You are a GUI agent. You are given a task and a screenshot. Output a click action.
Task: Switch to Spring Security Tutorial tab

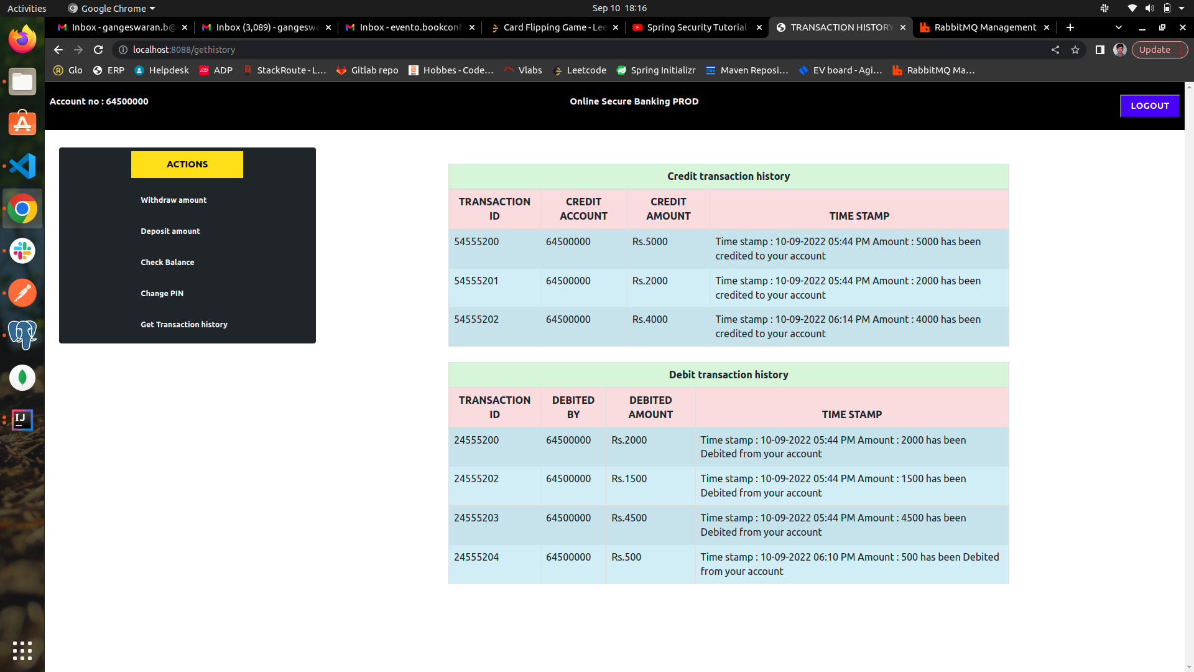(x=696, y=27)
